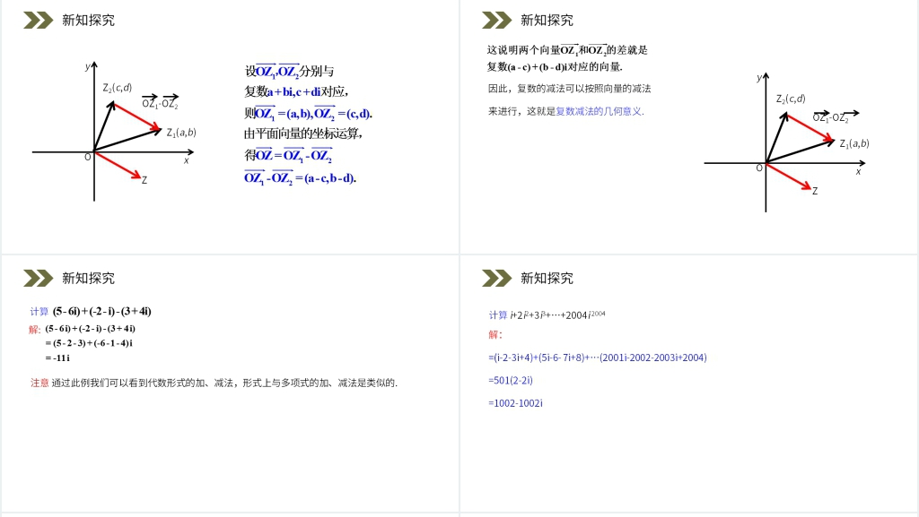Click the problem 计算 (5-6i)+(-2-i)-(3+4i)

tap(91, 312)
